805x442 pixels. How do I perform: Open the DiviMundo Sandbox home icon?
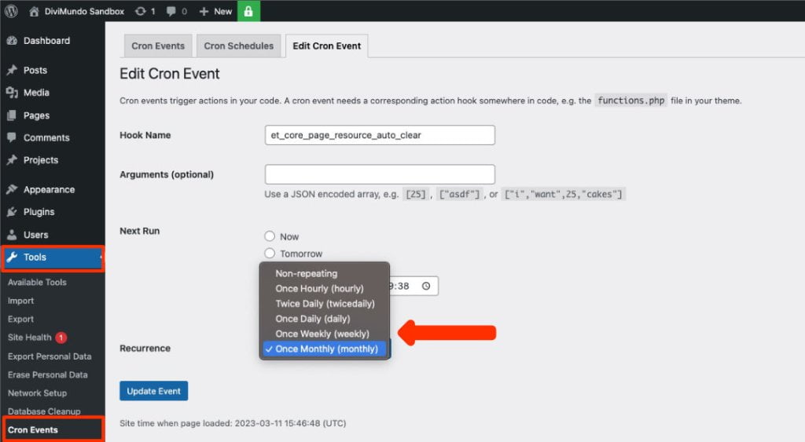[34, 11]
